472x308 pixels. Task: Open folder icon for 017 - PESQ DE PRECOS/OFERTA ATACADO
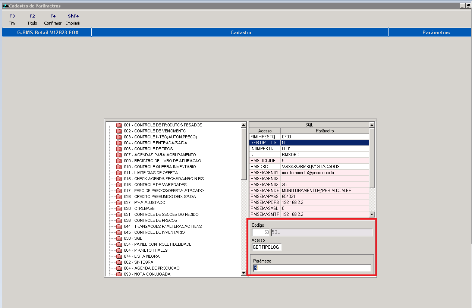tap(119, 191)
